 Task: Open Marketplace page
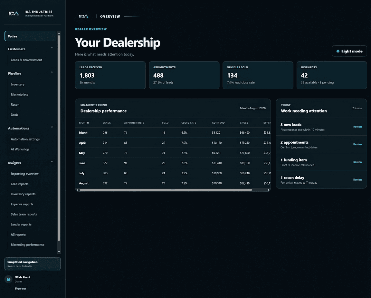(19, 94)
